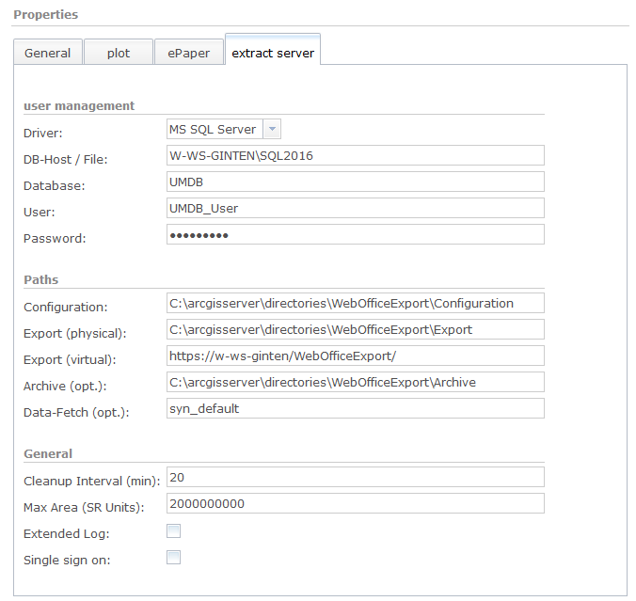Focus the Archive (opt.) path field
This screenshot has width=636, height=601.
(x=356, y=382)
